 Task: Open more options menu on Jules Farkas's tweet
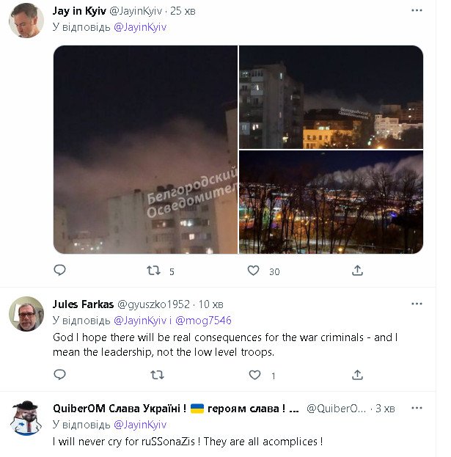(x=417, y=304)
